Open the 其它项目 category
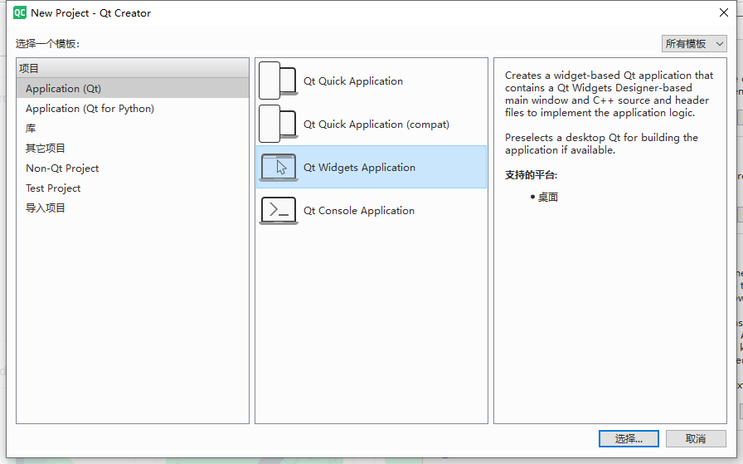743x464 pixels. click(x=133, y=148)
